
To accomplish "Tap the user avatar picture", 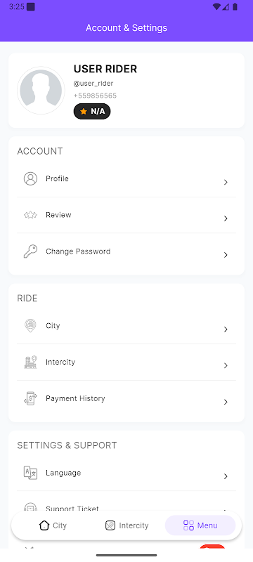I will 41,91.
